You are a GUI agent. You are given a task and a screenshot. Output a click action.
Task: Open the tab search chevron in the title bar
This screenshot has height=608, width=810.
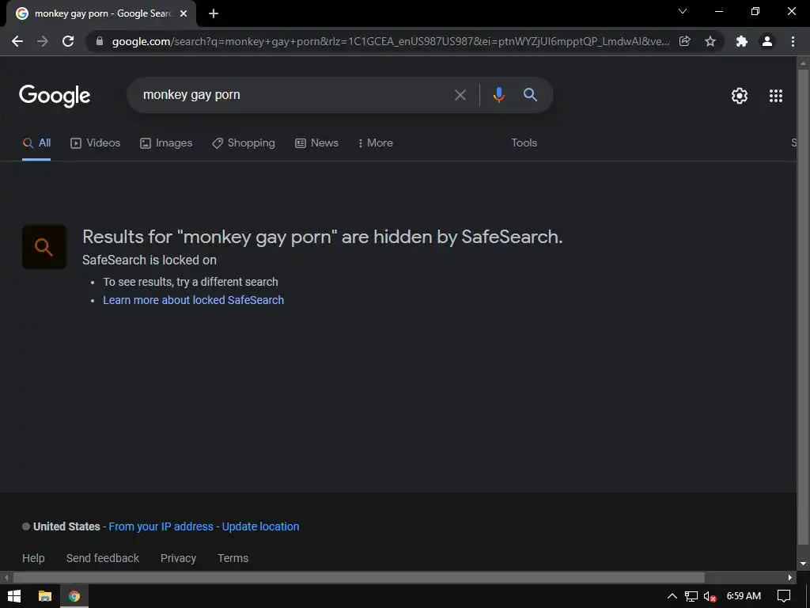coord(683,11)
